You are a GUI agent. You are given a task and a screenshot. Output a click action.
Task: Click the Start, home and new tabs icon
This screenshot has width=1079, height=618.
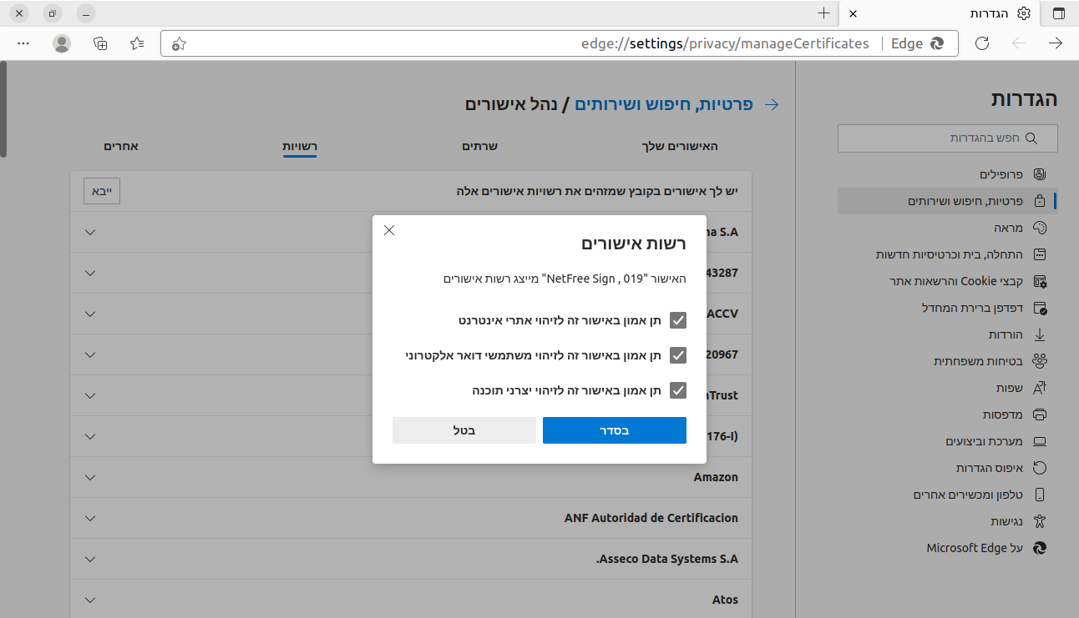click(x=1040, y=254)
